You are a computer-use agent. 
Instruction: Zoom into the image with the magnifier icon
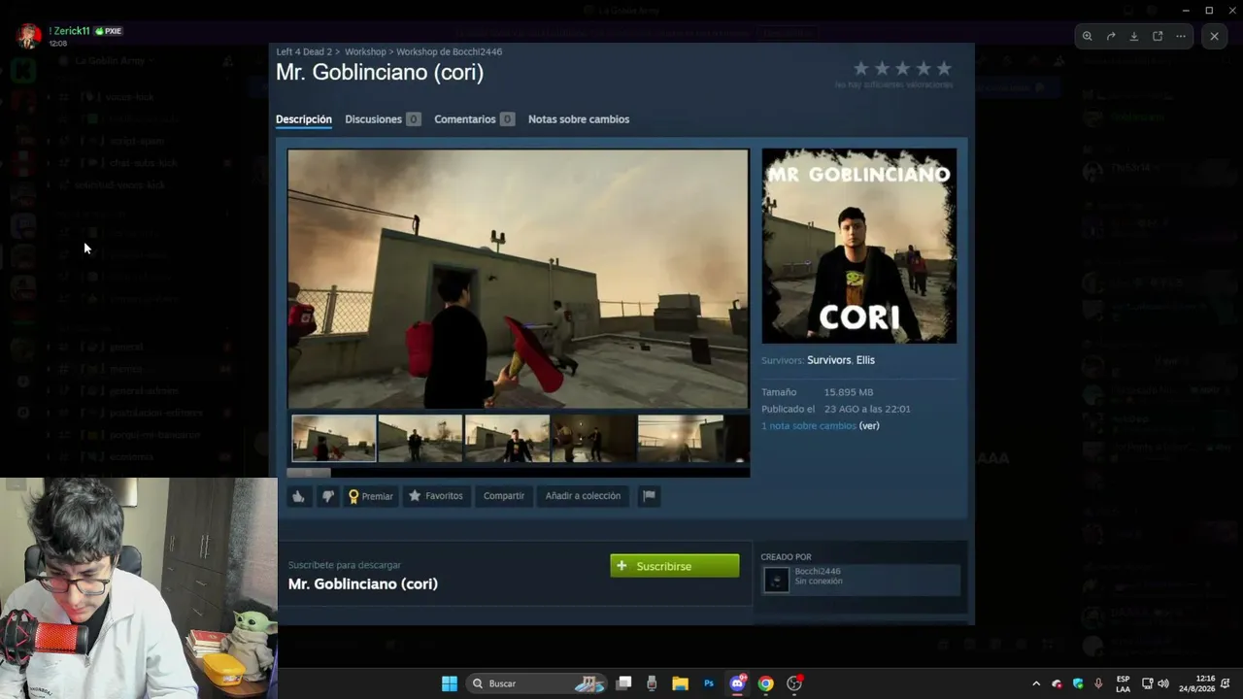pyautogui.click(x=1088, y=36)
